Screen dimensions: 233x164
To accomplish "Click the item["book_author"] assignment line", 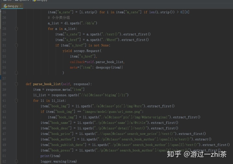I will pyautogui.click(x=126, y=139).
